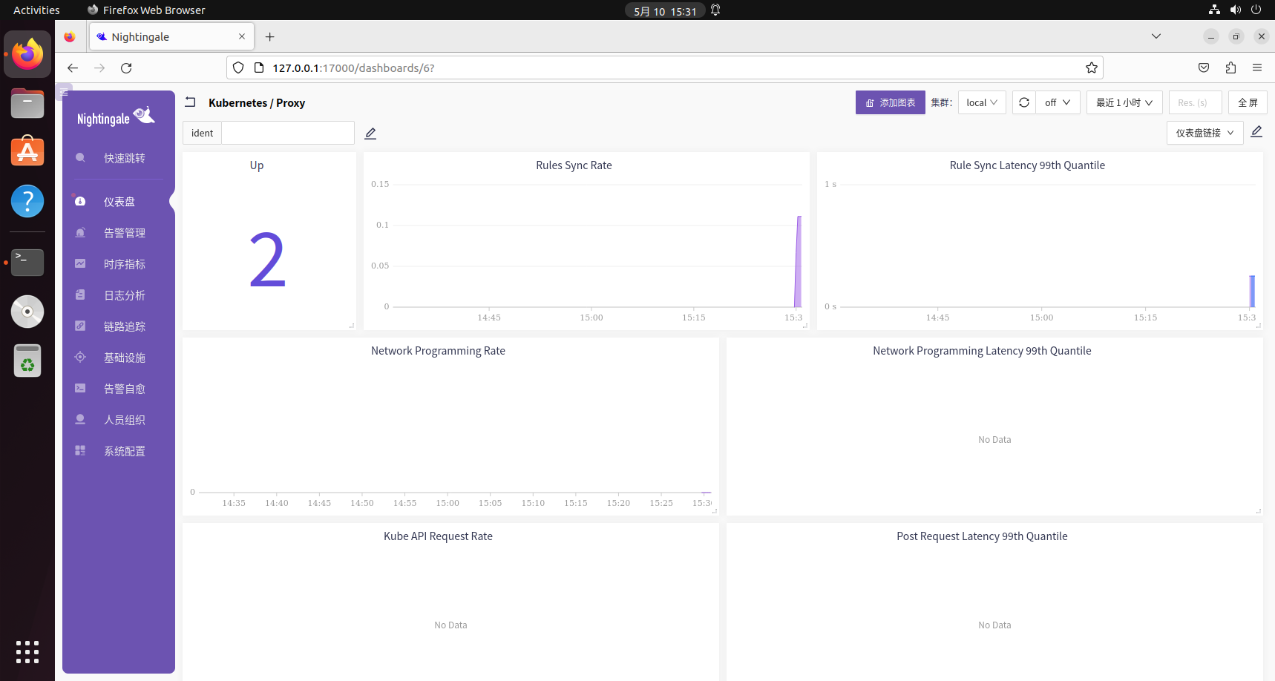Open 时序指标 metrics menu item

coord(125,264)
